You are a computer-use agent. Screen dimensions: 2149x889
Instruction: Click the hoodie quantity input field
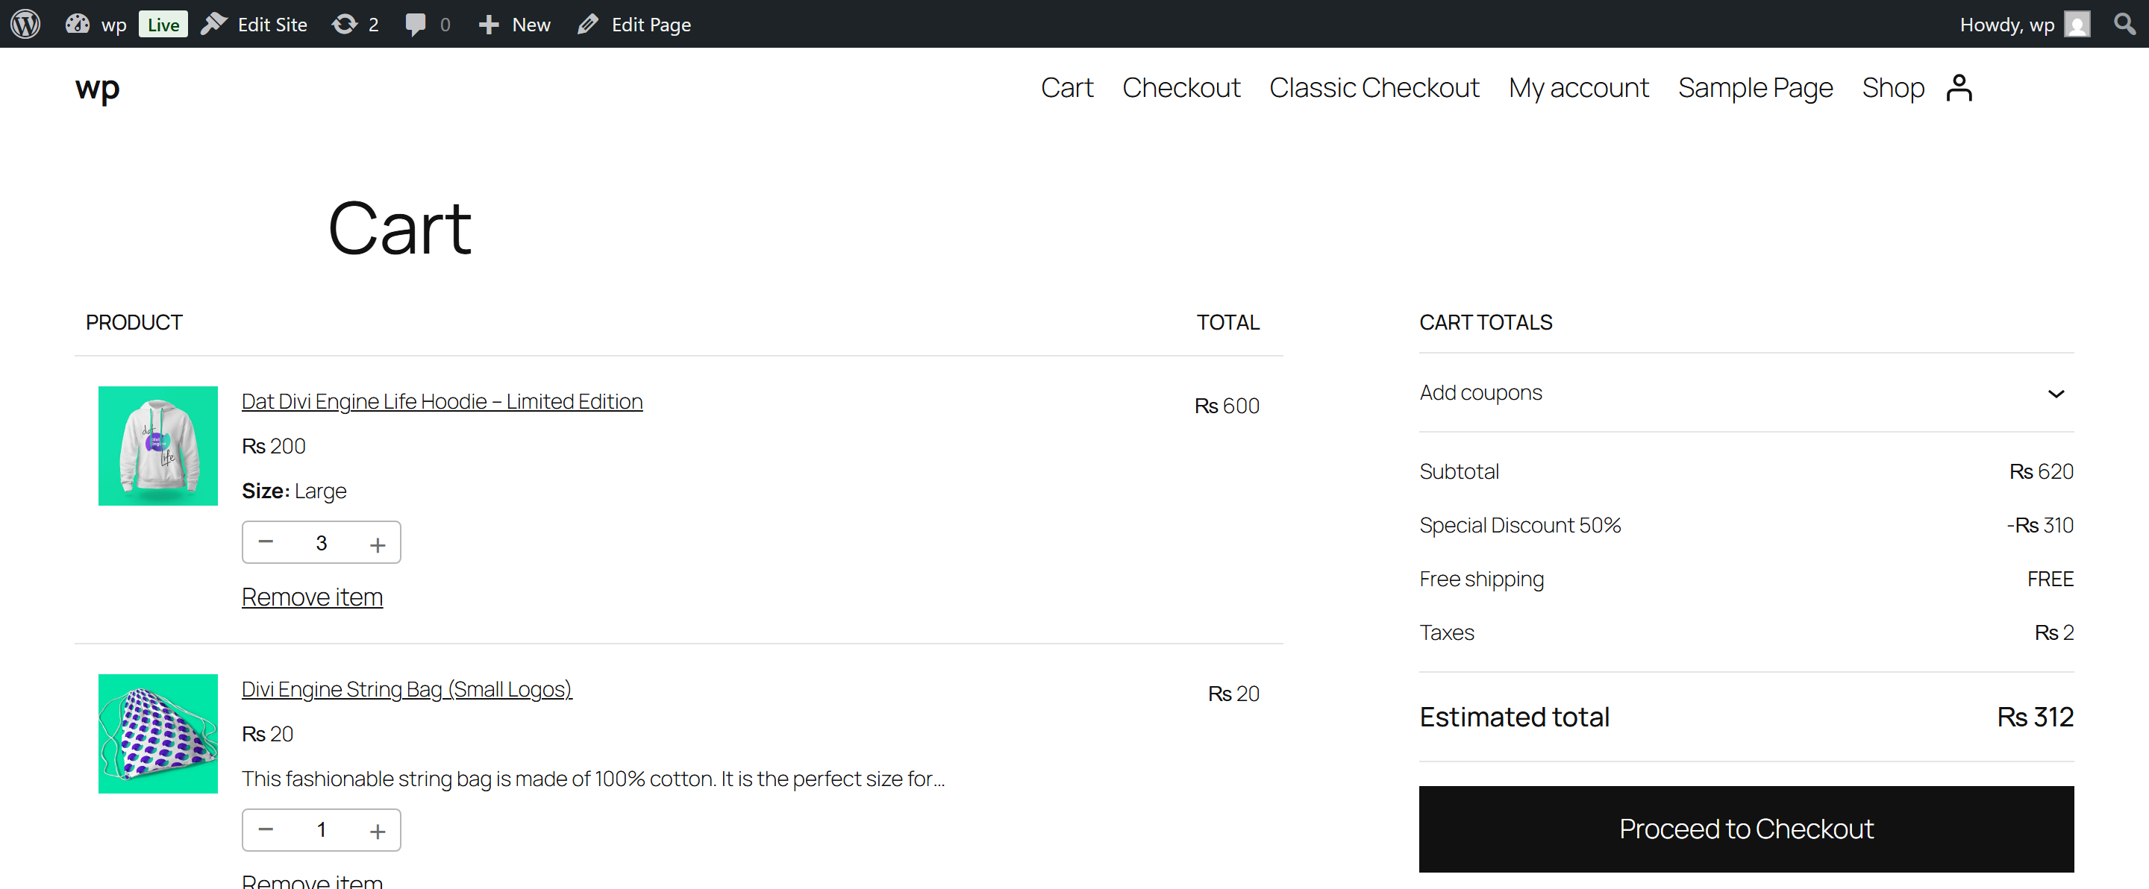(x=321, y=542)
